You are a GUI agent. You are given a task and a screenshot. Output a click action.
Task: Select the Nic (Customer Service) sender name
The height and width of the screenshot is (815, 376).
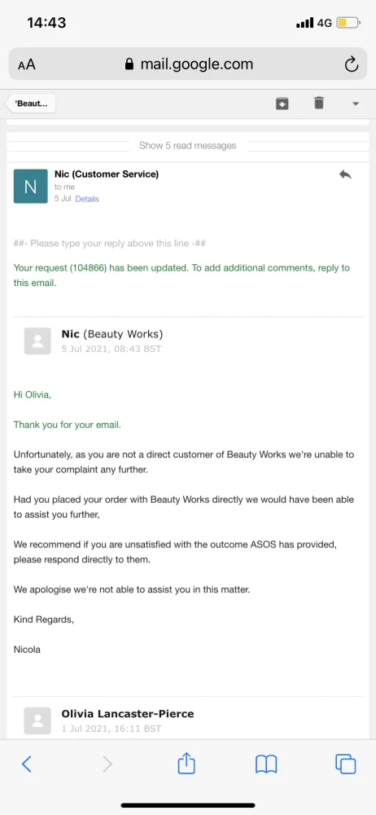pyautogui.click(x=107, y=174)
